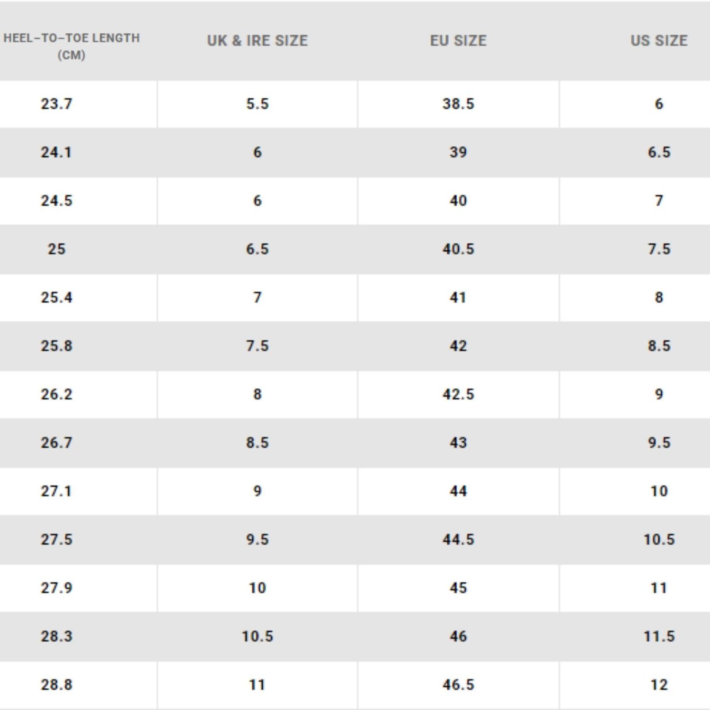Click the 27.9 cm length cell

click(x=56, y=588)
